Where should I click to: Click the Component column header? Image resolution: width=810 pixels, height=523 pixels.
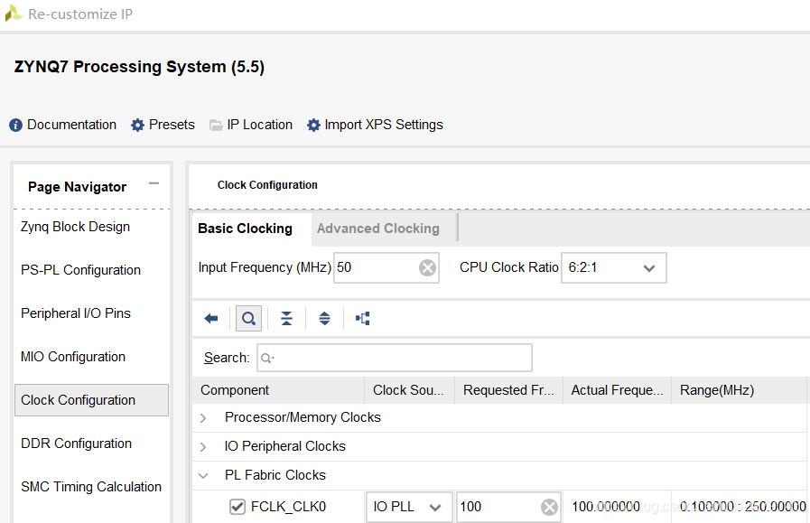[x=278, y=390]
